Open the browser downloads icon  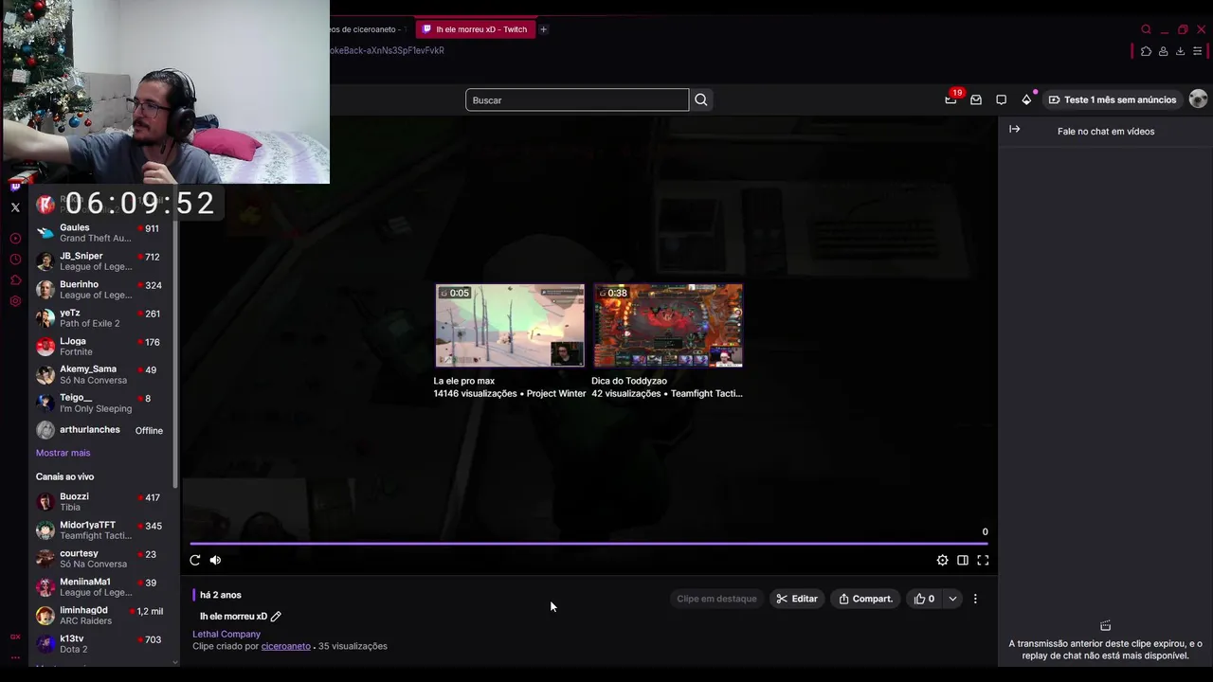(x=1180, y=51)
